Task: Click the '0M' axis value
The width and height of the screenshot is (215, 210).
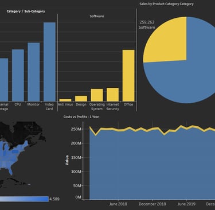Action: 78,197
